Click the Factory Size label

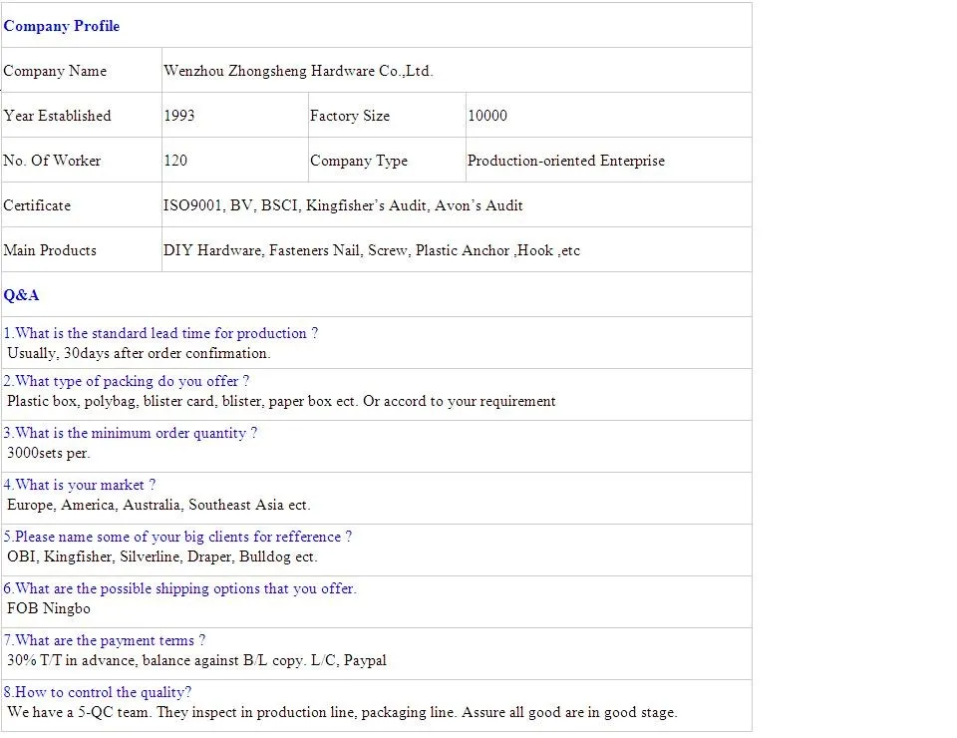pyautogui.click(x=350, y=116)
